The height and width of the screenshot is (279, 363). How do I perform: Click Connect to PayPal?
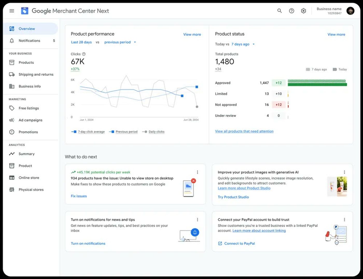240,243
